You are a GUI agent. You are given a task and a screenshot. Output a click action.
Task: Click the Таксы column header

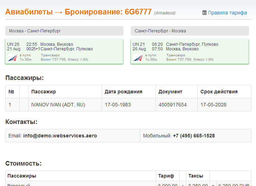[196, 176]
